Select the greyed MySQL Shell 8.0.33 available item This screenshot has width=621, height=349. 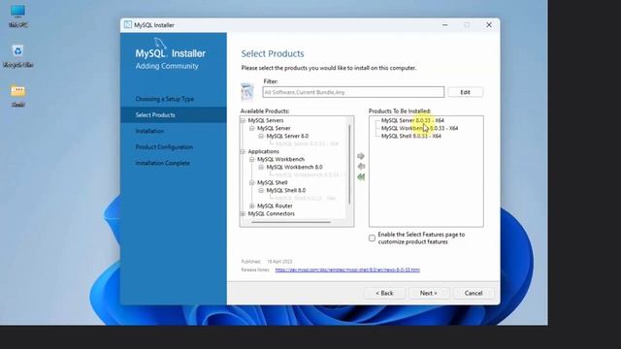(306, 198)
